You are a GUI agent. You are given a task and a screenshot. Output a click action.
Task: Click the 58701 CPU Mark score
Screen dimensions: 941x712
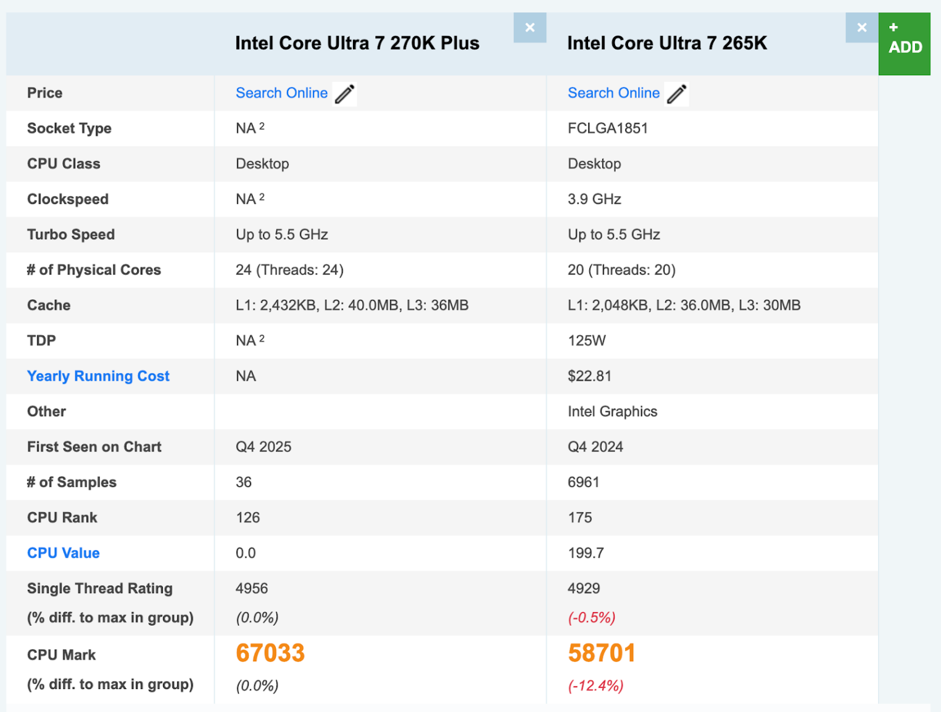click(602, 652)
